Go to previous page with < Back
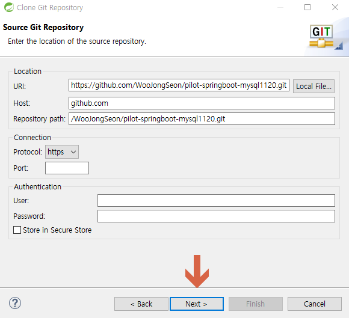 coord(141,304)
